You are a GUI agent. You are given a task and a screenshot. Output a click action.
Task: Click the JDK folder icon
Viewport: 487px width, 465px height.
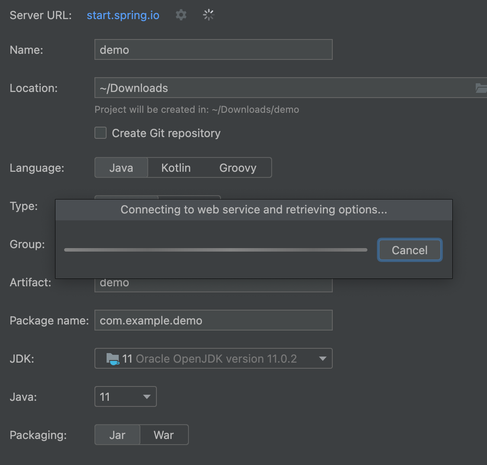(x=113, y=359)
